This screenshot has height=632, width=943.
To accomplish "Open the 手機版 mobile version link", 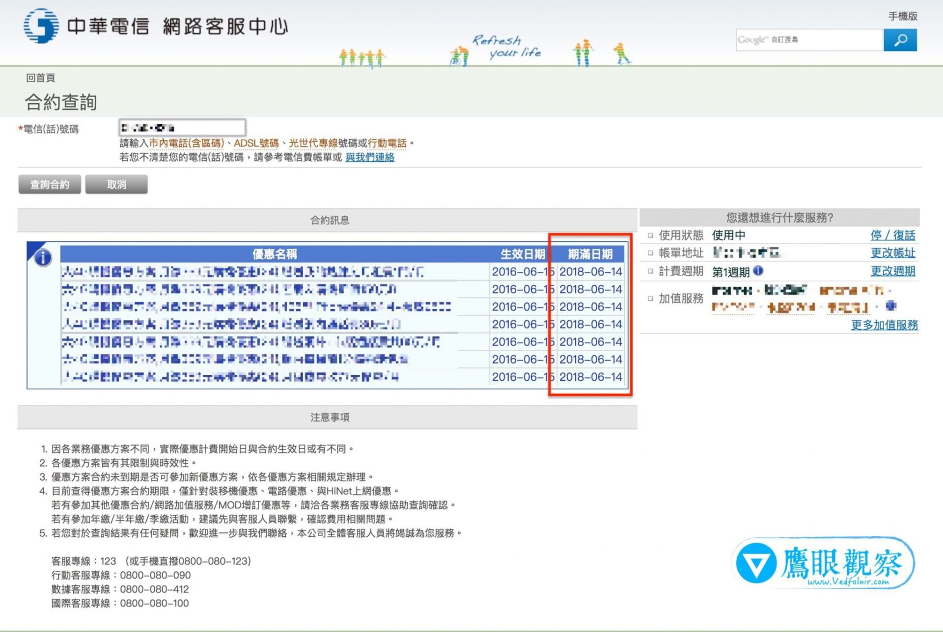I will [903, 16].
